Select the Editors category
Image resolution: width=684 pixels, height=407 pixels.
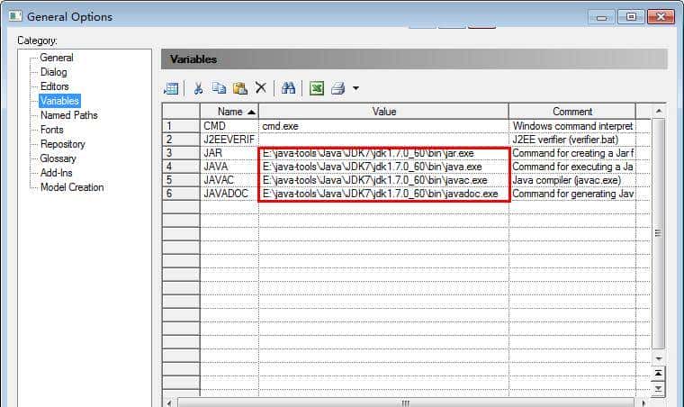pos(55,86)
